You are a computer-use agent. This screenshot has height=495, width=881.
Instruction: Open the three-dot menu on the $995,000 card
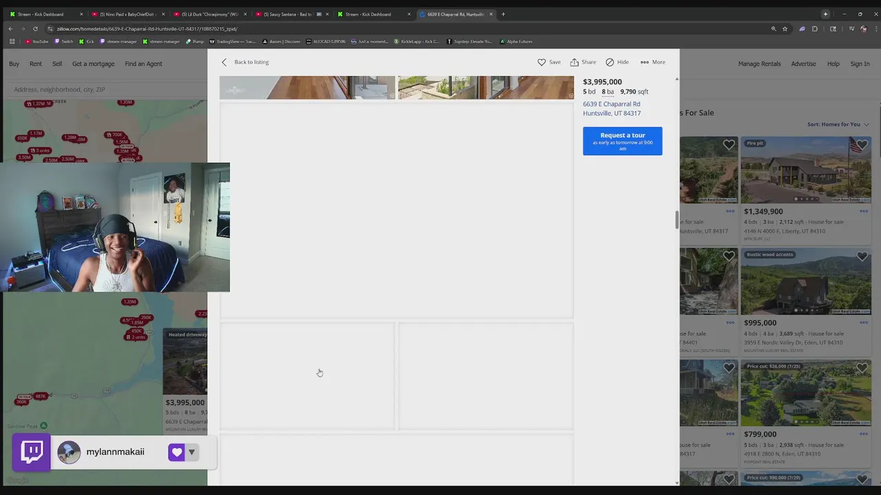[x=863, y=322]
